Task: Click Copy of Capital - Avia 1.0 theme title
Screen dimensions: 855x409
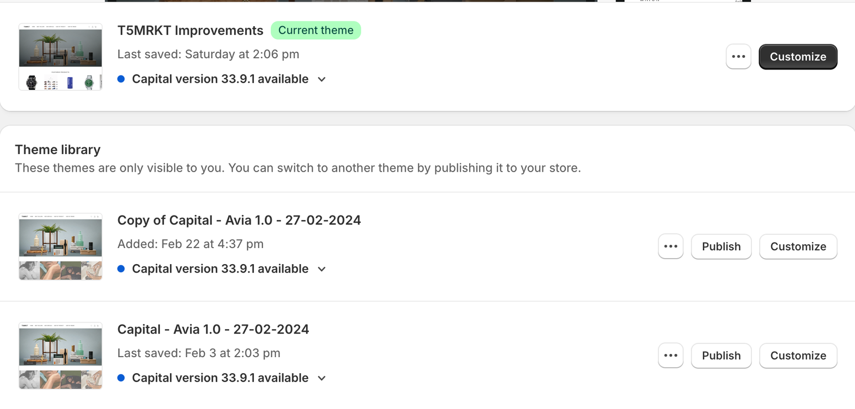Action: [239, 220]
